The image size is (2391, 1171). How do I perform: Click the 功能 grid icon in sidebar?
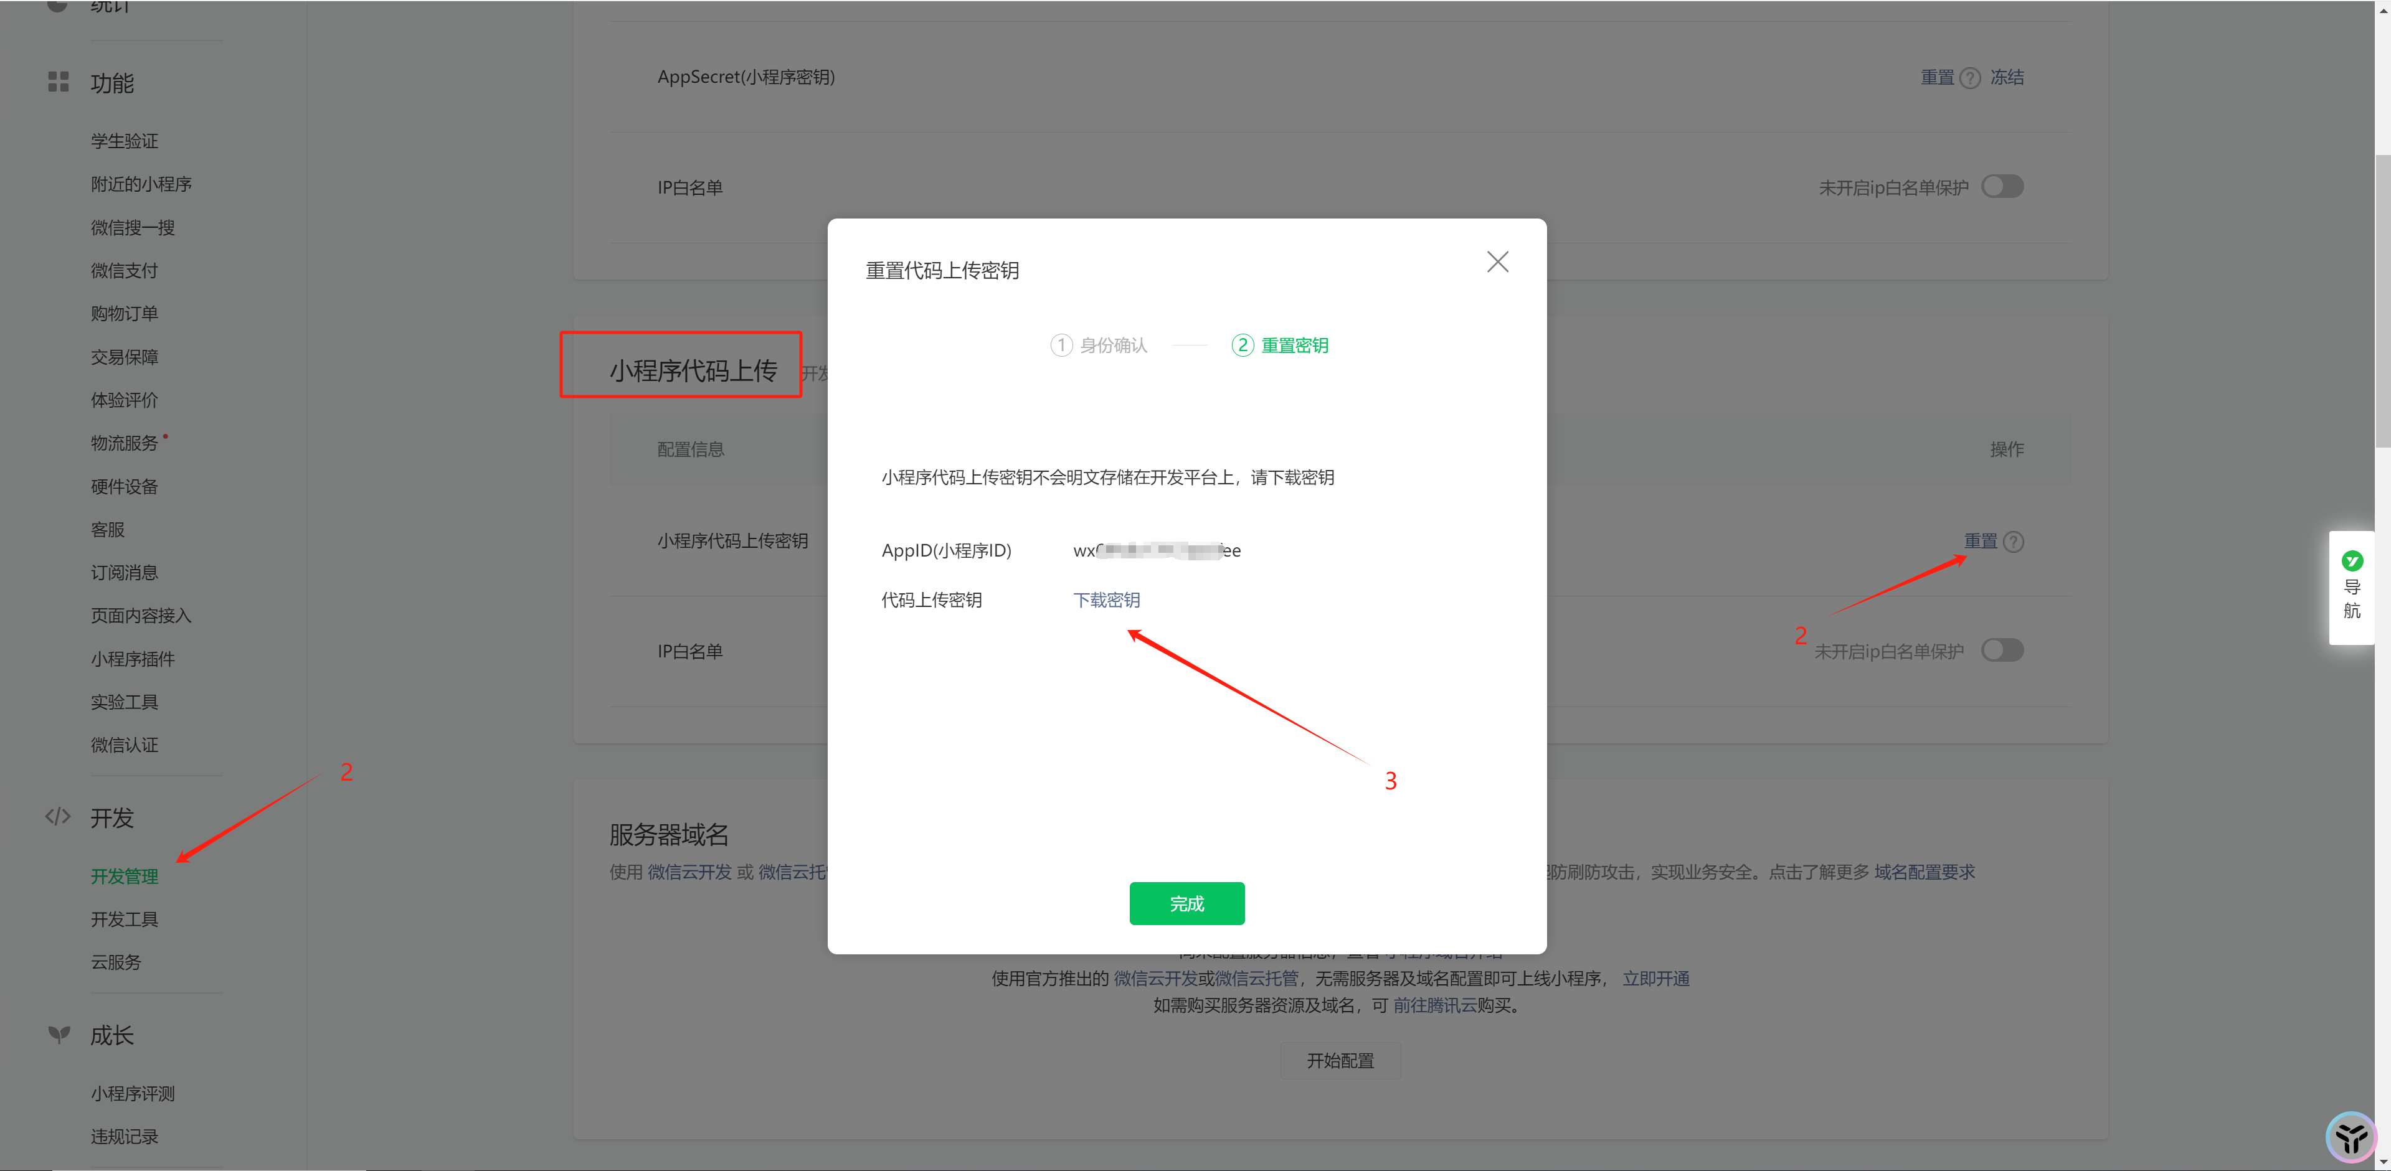point(59,83)
